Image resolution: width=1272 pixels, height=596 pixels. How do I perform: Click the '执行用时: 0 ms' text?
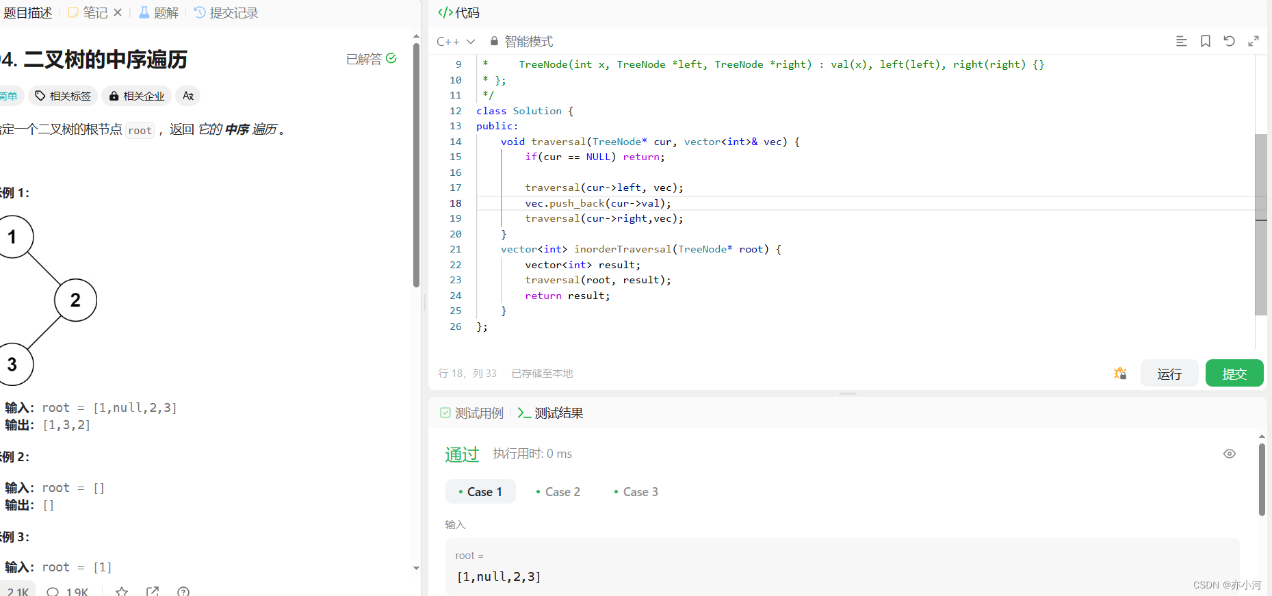[532, 454]
